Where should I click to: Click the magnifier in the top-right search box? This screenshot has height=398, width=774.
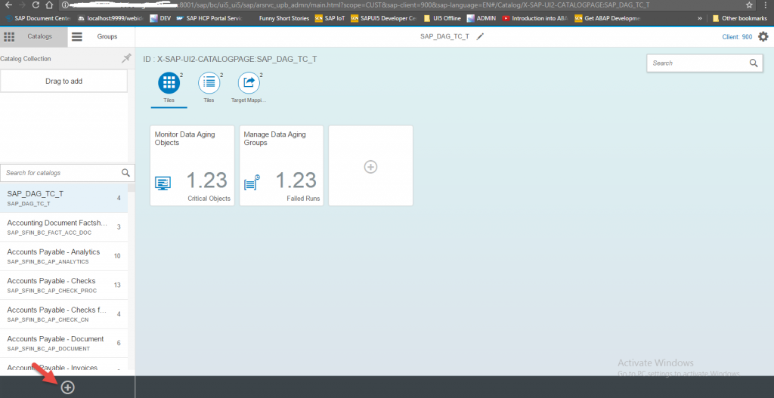(754, 63)
